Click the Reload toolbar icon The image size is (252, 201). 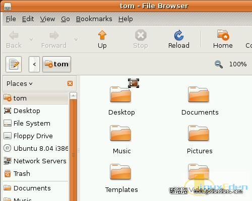tap(179, 35)
